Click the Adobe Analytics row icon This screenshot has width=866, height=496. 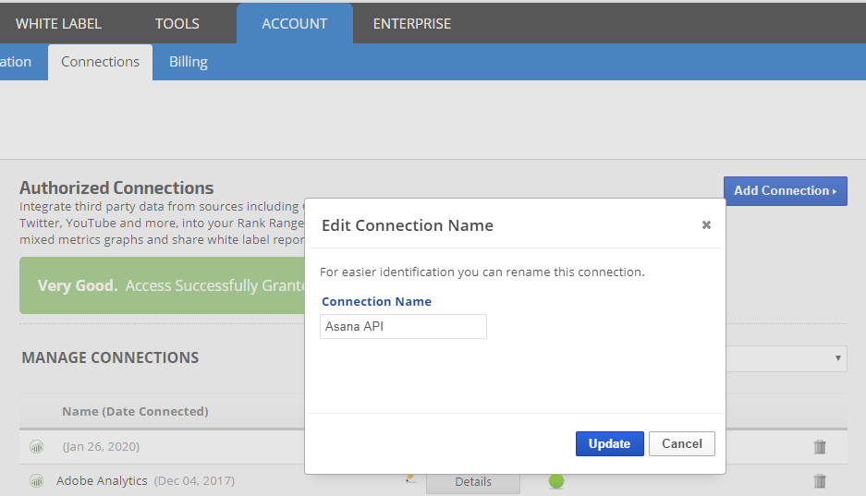(37, 481)
